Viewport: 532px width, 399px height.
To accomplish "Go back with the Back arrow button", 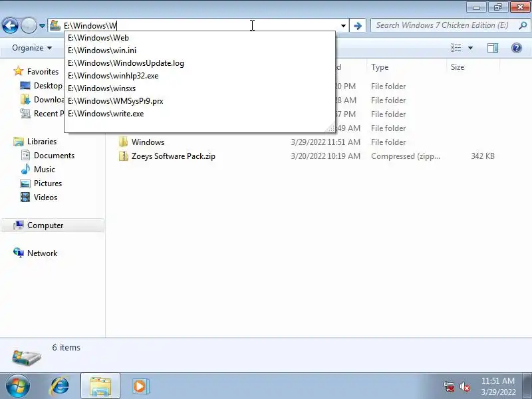I will [10, 25].
